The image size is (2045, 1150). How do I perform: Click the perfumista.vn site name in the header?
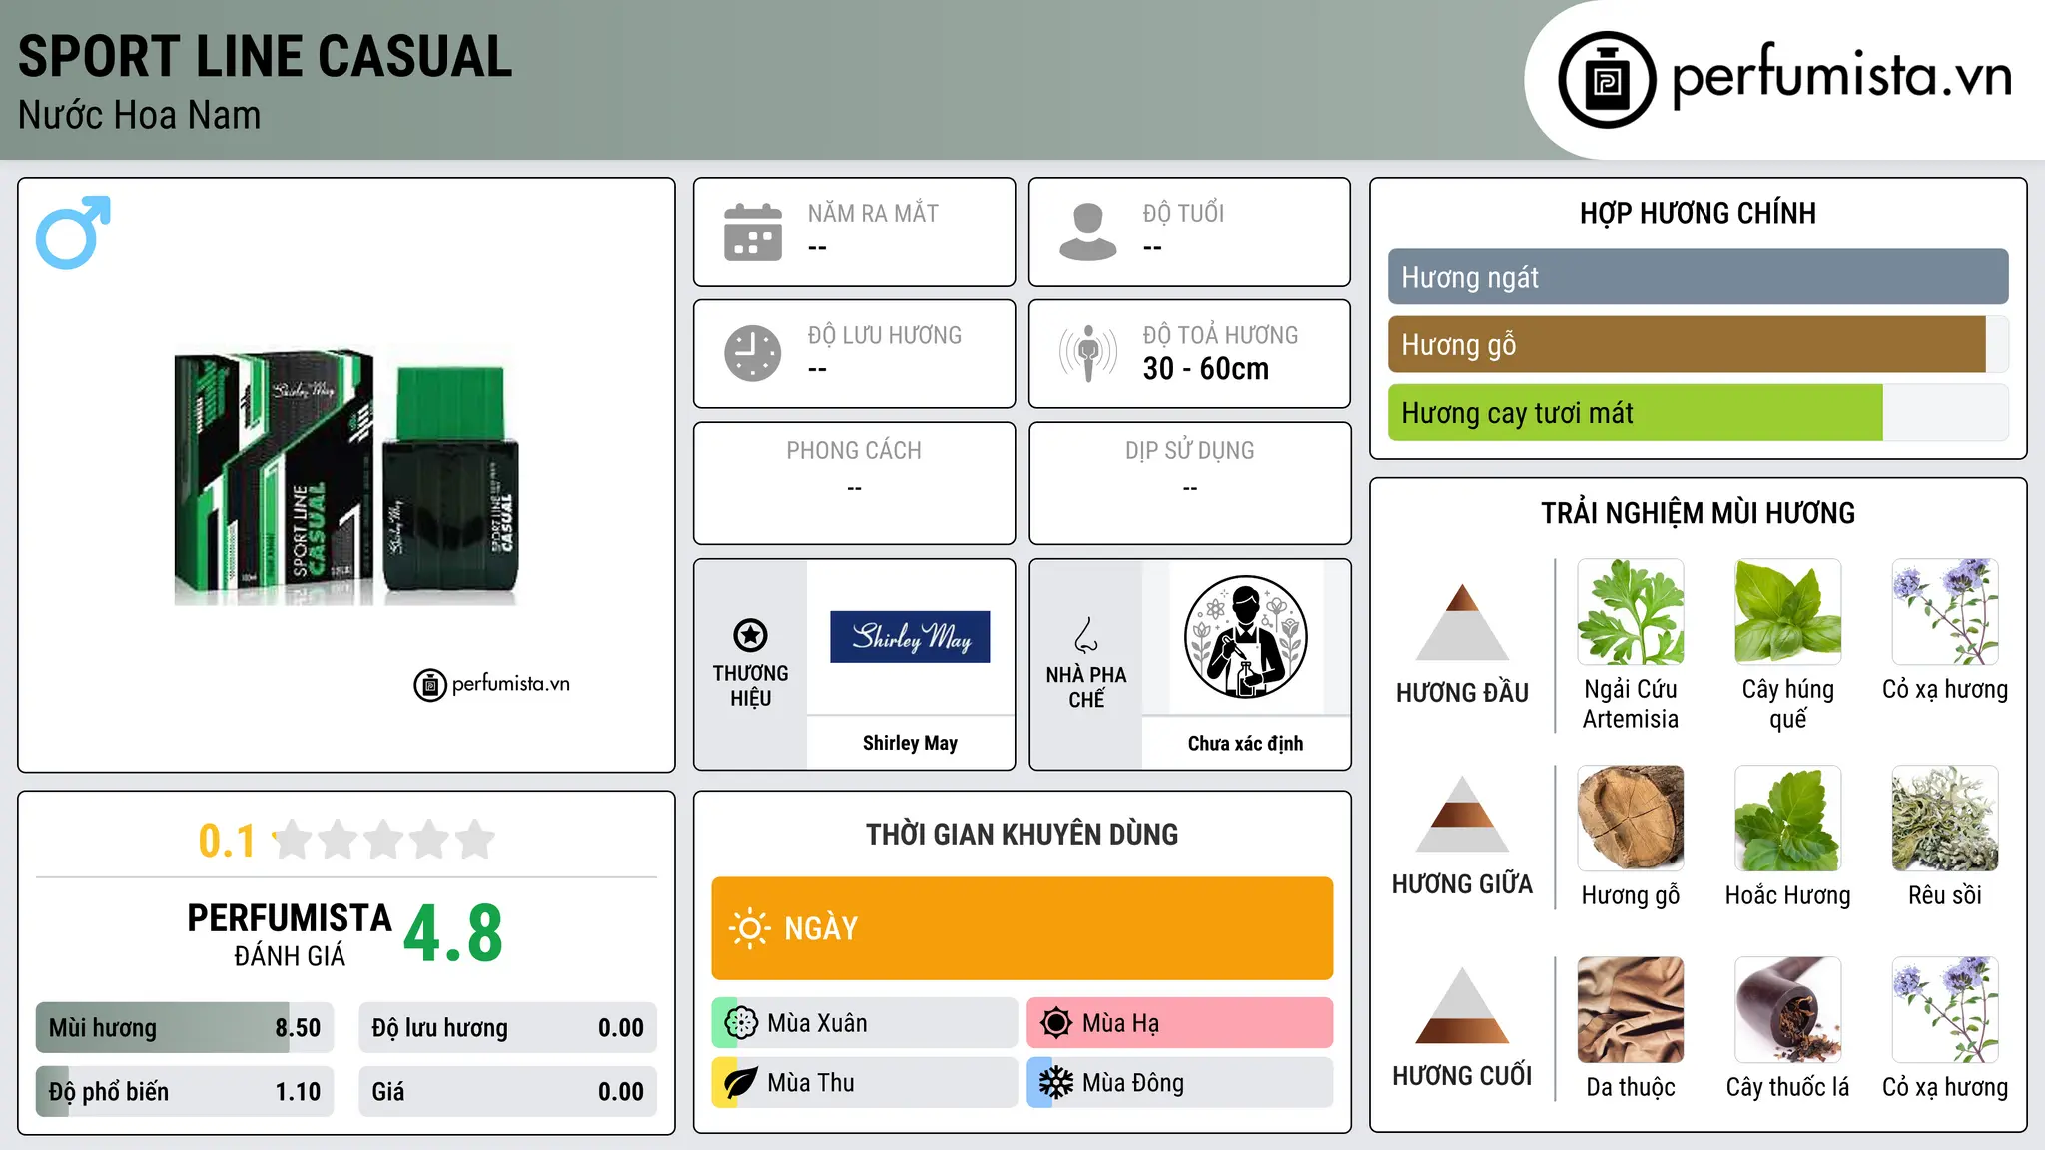(x=1842, y=76)
